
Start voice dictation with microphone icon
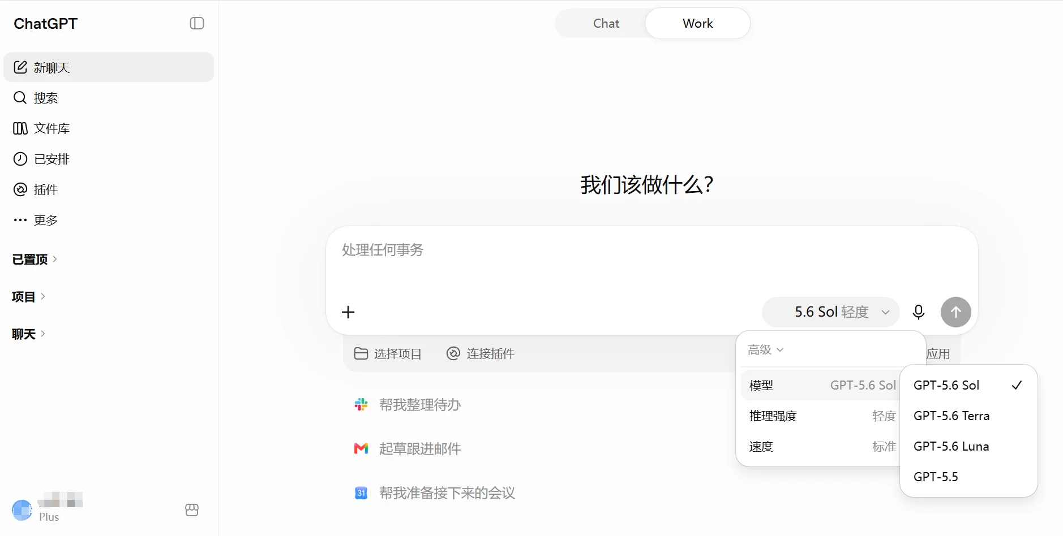pyautogui.click(x=919, y=312)
